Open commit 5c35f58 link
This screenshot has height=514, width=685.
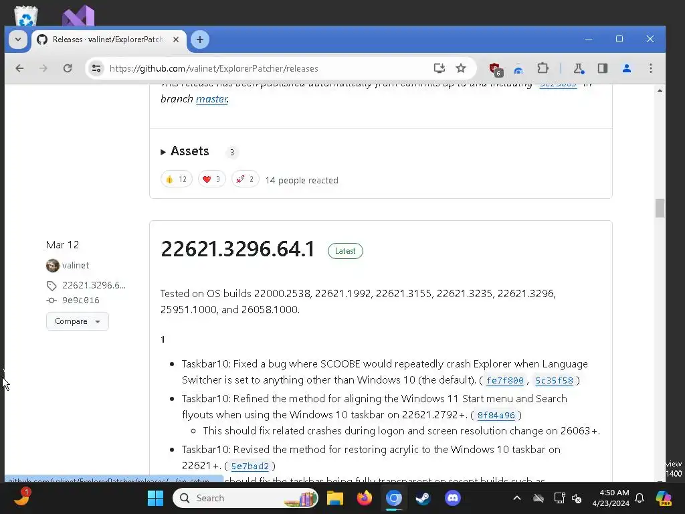(x=554, y=380)
